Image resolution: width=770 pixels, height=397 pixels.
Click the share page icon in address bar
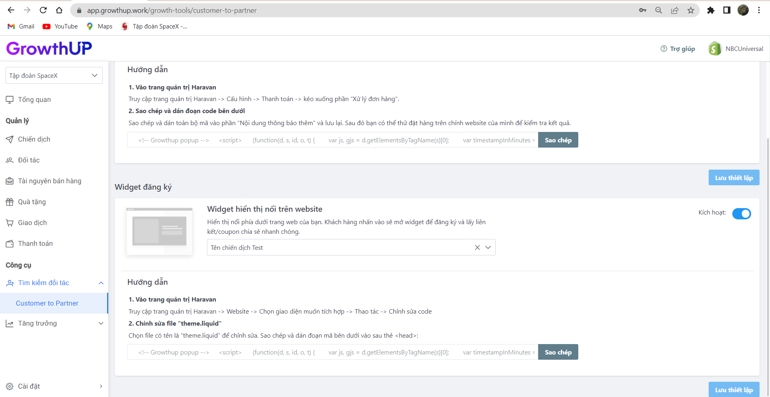point(675,10)
